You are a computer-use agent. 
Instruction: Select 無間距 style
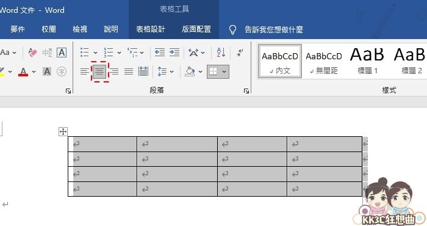coord(324,61)
